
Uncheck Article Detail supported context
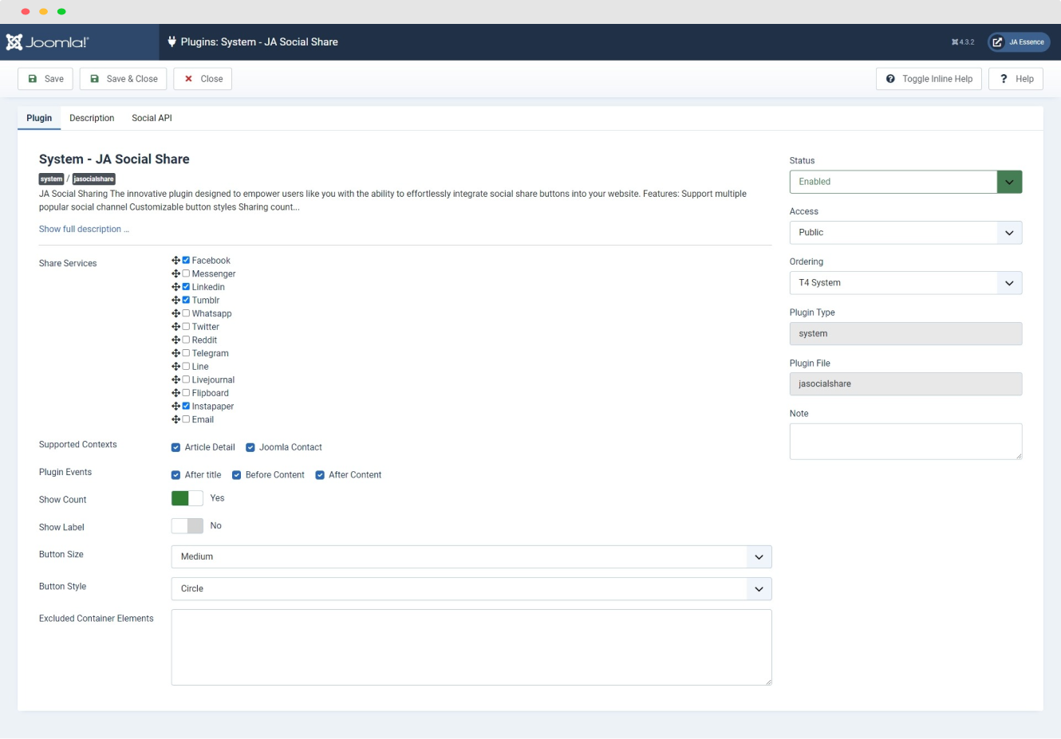176,447
